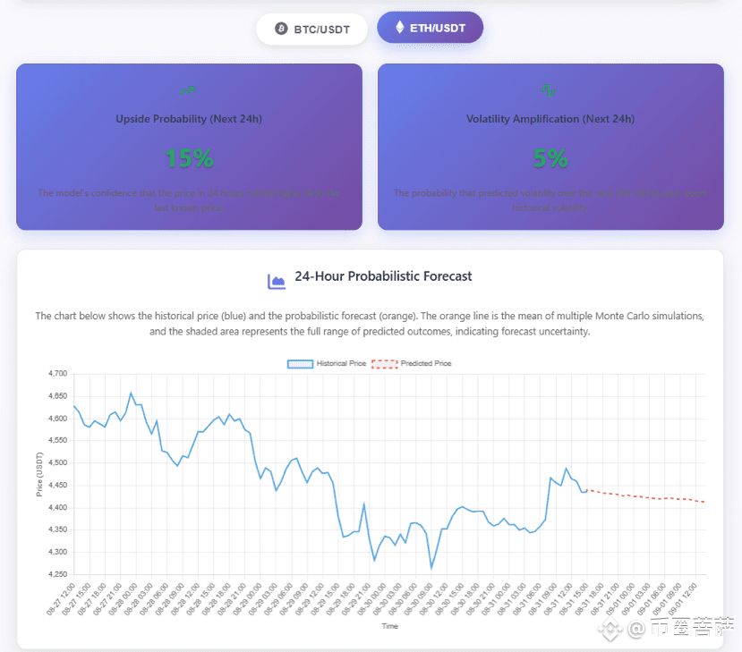Image resolution: width=742 pixels, height=652 pixels.
Task: Toggle Historical Price legend swatch
Action: point(300,364)
